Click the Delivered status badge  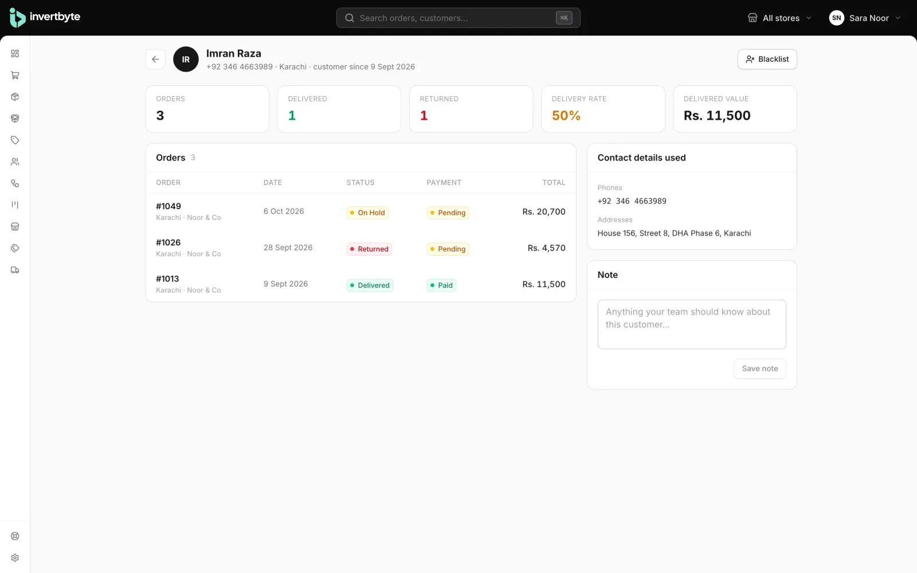coord(370,285)
